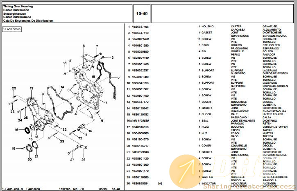Click callout number 14 in the diagram
This screenshot has width=297, height=191.
point(62,87)
